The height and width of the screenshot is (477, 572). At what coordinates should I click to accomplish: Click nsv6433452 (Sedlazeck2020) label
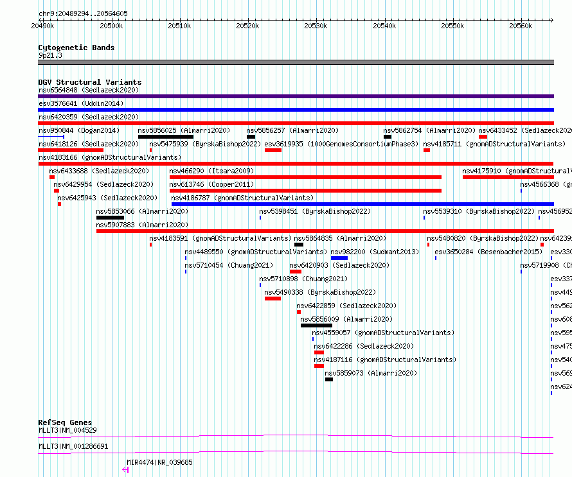[x=524, y=130]
